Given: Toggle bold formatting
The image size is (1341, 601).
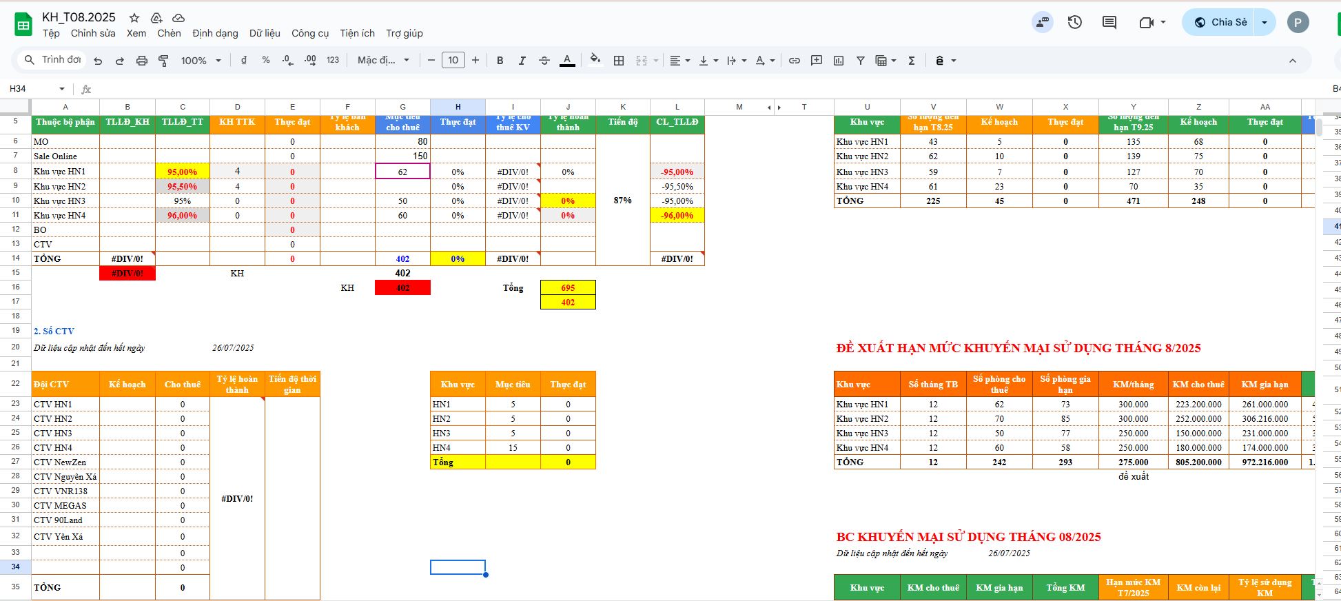Looking at the screenshot, I should [x=500, y=61].
